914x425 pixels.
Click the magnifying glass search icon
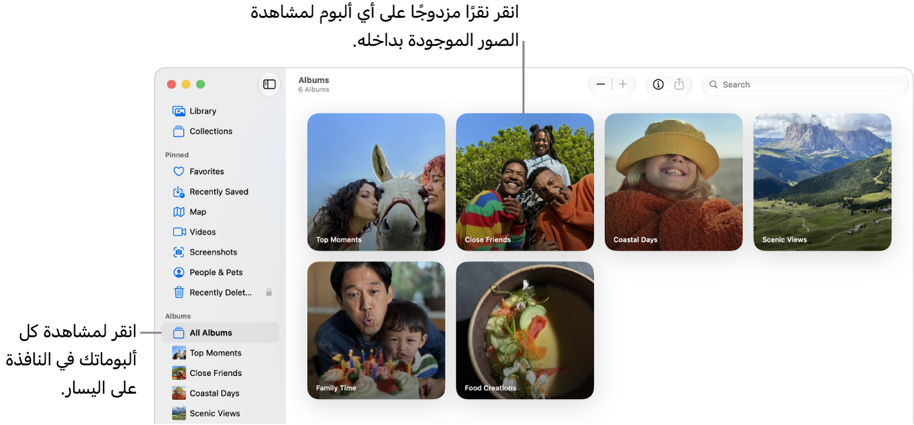714,85
